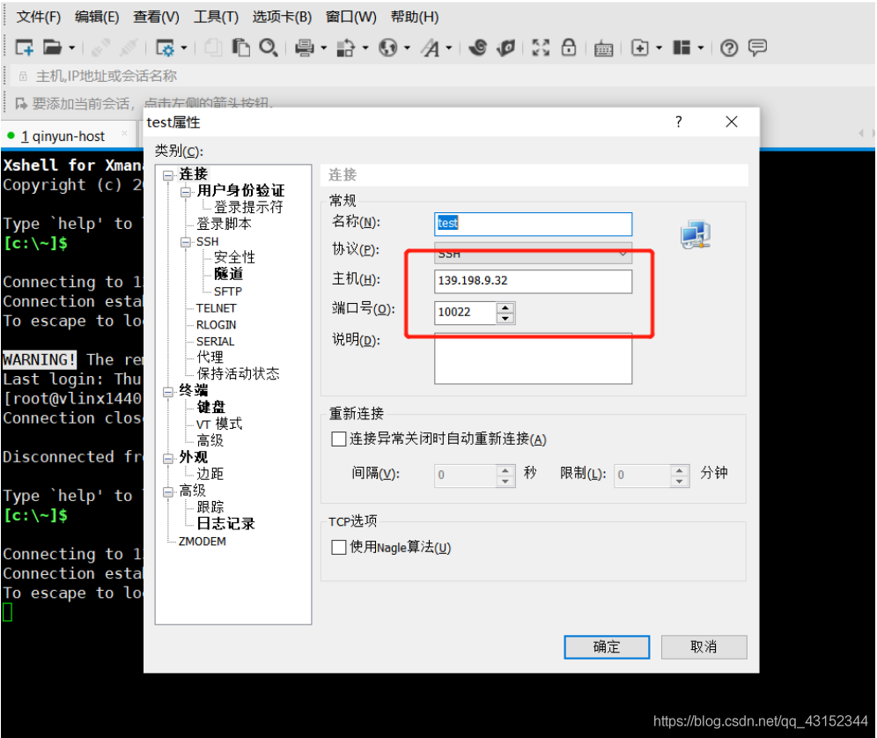The image size is (877, 738).
Task: Click 确定 to confirm the properties
Action: tap(607, 646)
